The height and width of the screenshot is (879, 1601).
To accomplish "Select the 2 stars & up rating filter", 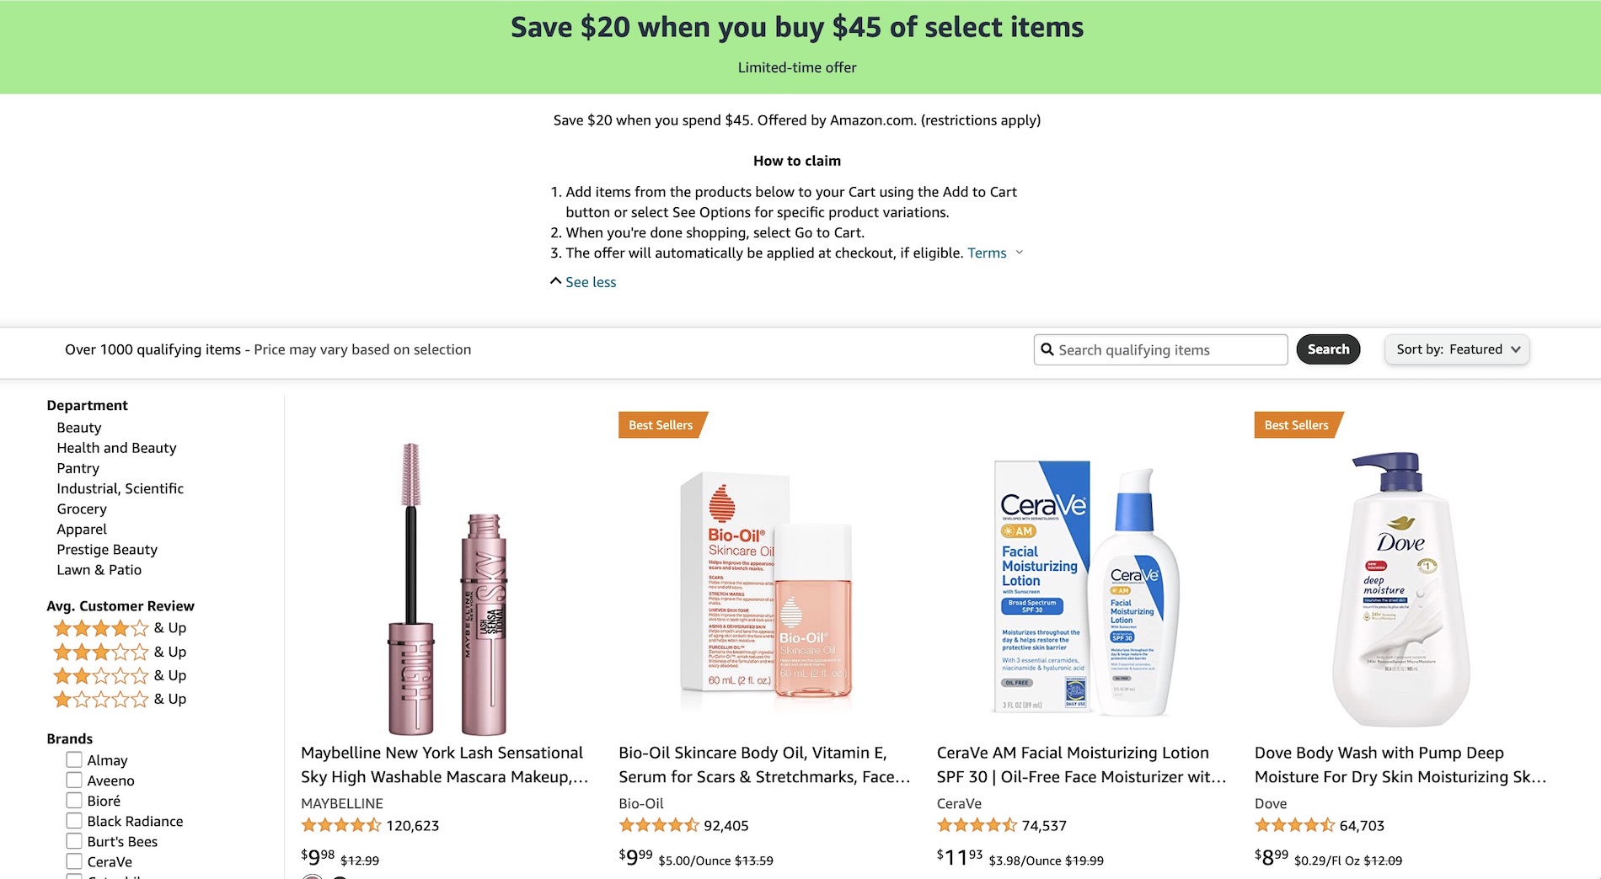I will (101, 674).
